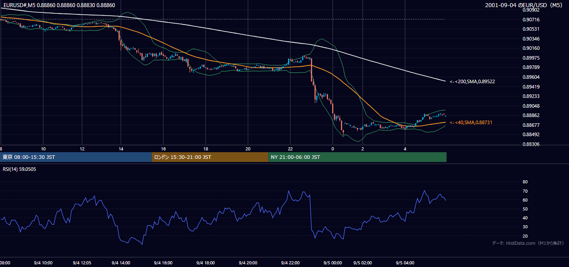The image size is (569, 267).
Task: Click the 0.89789 price axis label
Action: pos(531,67)
